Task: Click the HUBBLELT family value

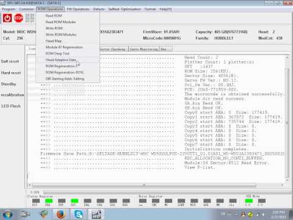Action: tap(223, 38)
